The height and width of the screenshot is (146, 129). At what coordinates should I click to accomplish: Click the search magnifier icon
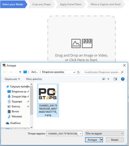122,72
